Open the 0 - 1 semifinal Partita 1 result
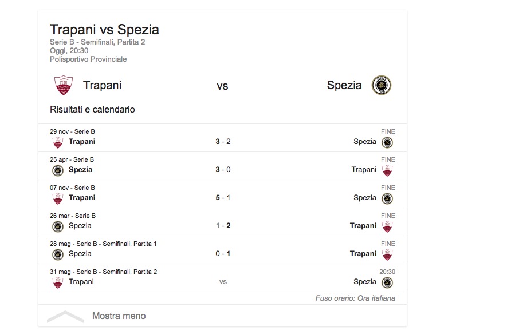 click(x=223, y=253)
